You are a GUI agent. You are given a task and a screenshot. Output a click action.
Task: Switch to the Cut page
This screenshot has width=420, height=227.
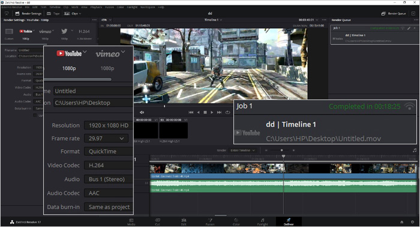pyautogui.click(x=157, y=222)
